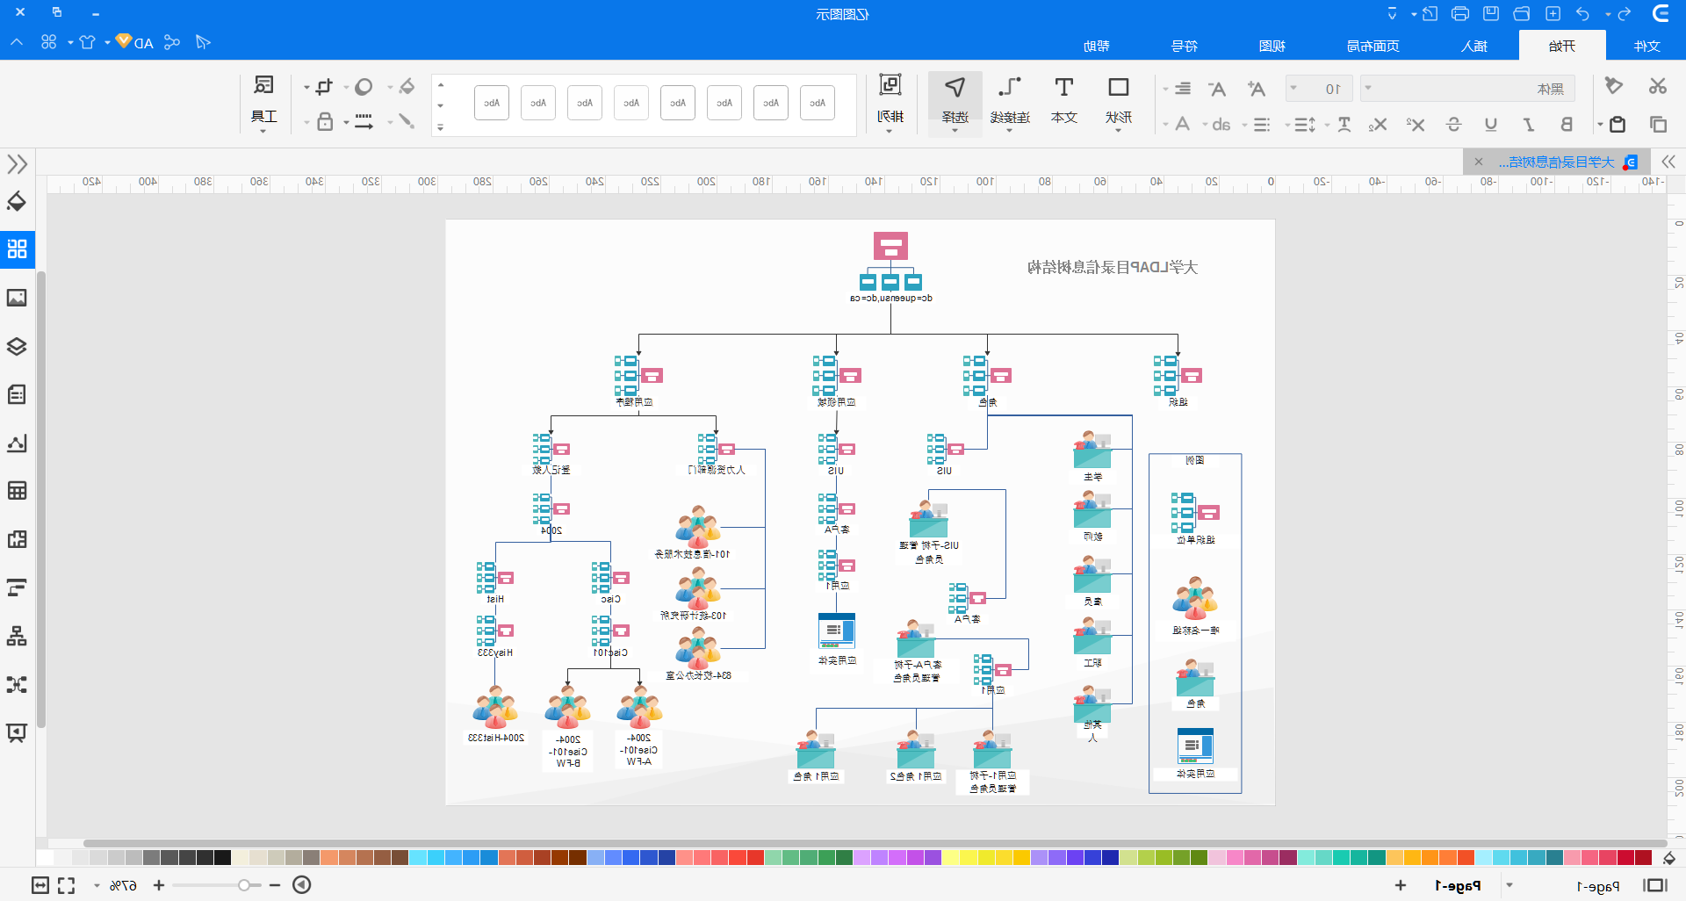Switch to the 页面布局 tab
The width and height of the screenshot is (1686, 901).
click(1373, 46)
